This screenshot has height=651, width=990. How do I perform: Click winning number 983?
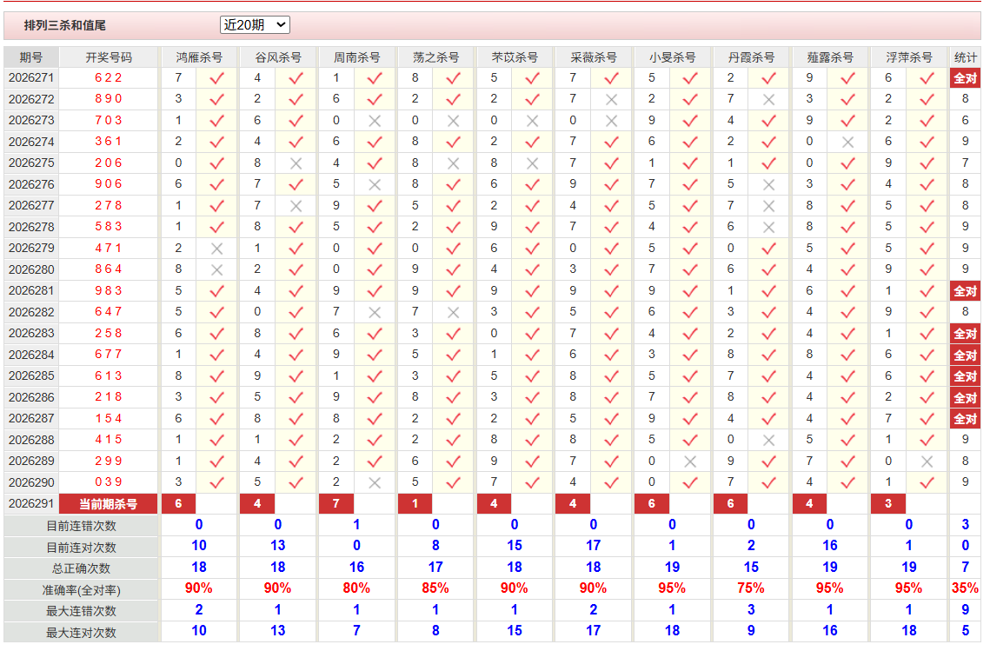point(109,291)
